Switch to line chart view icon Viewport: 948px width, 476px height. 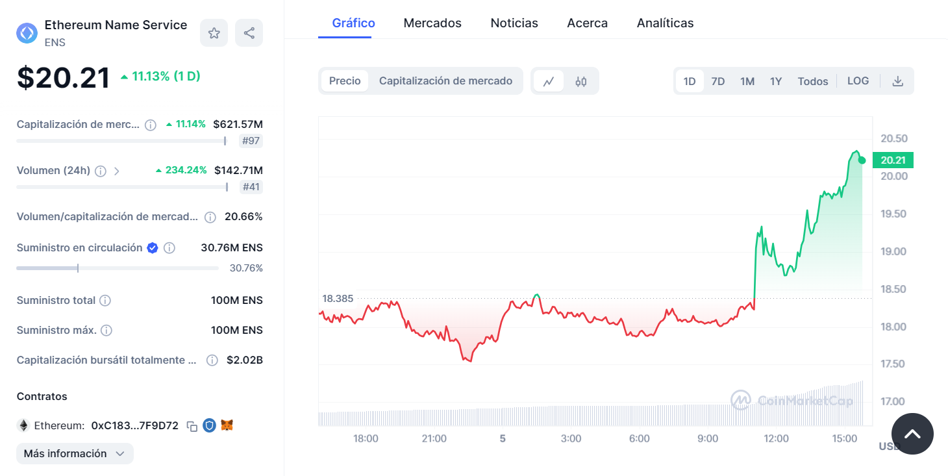coord(549,81)
